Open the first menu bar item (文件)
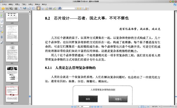 point(4,4)
